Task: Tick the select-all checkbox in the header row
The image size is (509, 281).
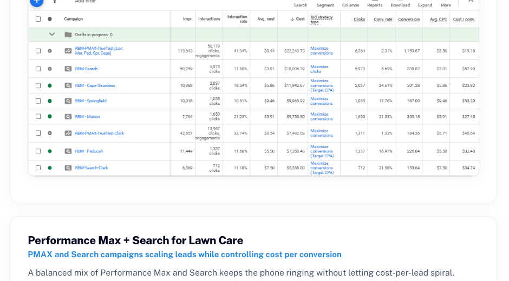Action: click(x=38, y=19)
